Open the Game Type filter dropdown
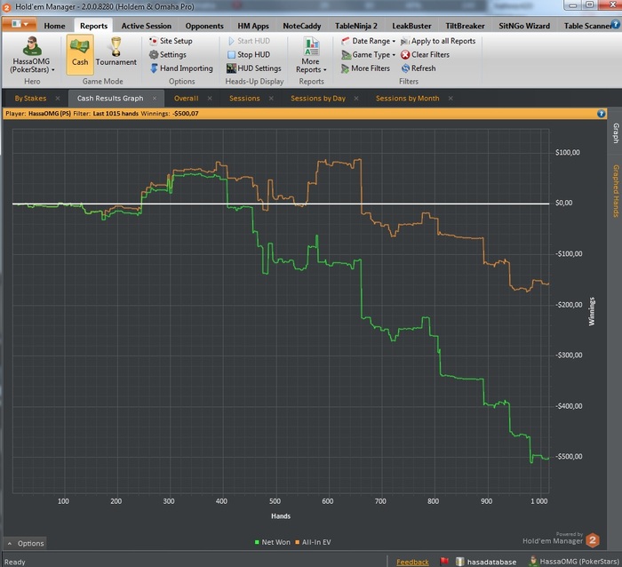This screenshot has height=567, width=622. 369,54
